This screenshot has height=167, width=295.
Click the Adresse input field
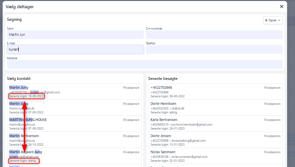pyautogui.click(x=145, y=64)
